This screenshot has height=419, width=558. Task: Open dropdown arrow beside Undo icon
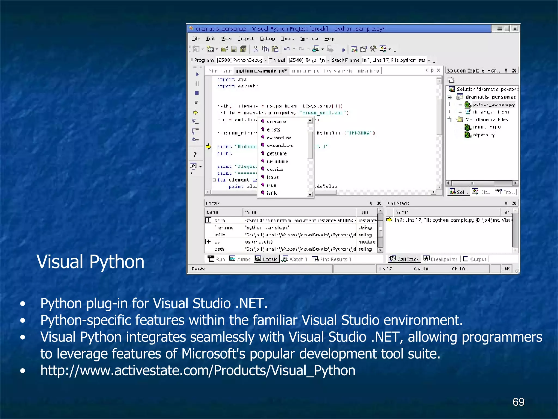tap(294, 49)
